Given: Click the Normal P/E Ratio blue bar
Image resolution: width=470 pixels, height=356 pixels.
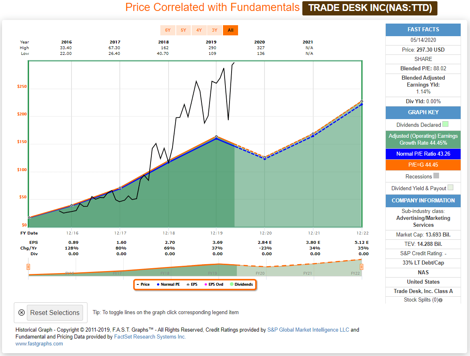Looking at the screenshot, I should (423, 154).
